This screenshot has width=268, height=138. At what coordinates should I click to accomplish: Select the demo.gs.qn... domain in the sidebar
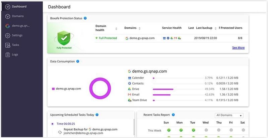tap(22, 26)
